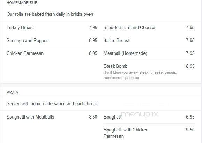Click the Steak Bomb ingredients description
Viewport: 202px width, 143px height.
coord(140,75)
